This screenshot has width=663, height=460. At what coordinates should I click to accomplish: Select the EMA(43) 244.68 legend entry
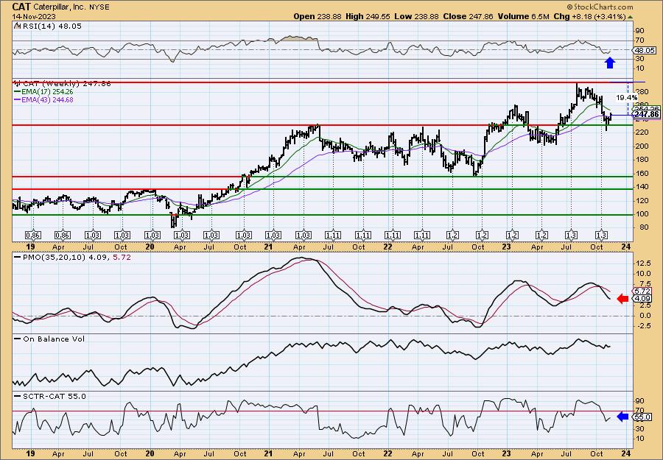tap(47, 99)
